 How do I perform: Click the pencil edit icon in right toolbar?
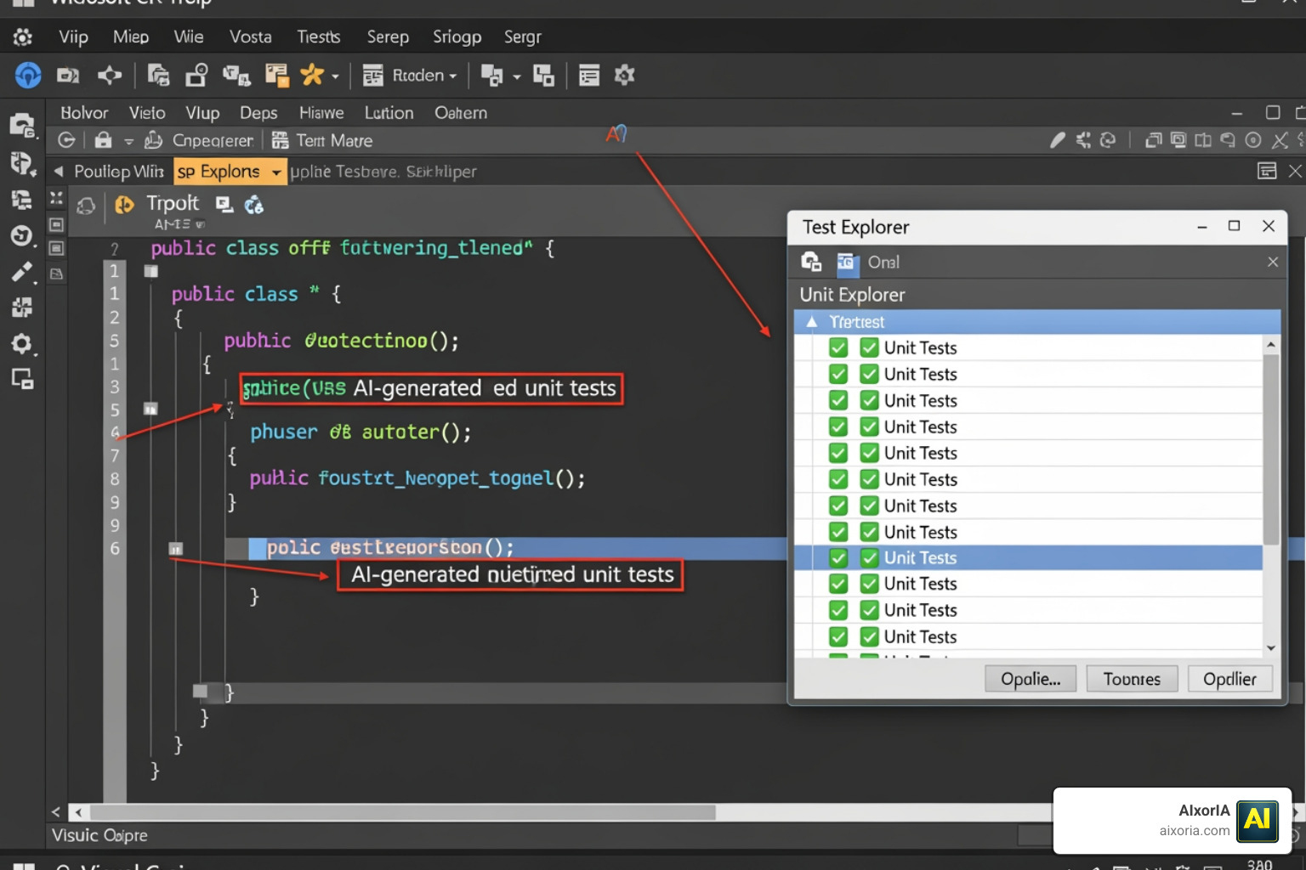point(1057,140)
